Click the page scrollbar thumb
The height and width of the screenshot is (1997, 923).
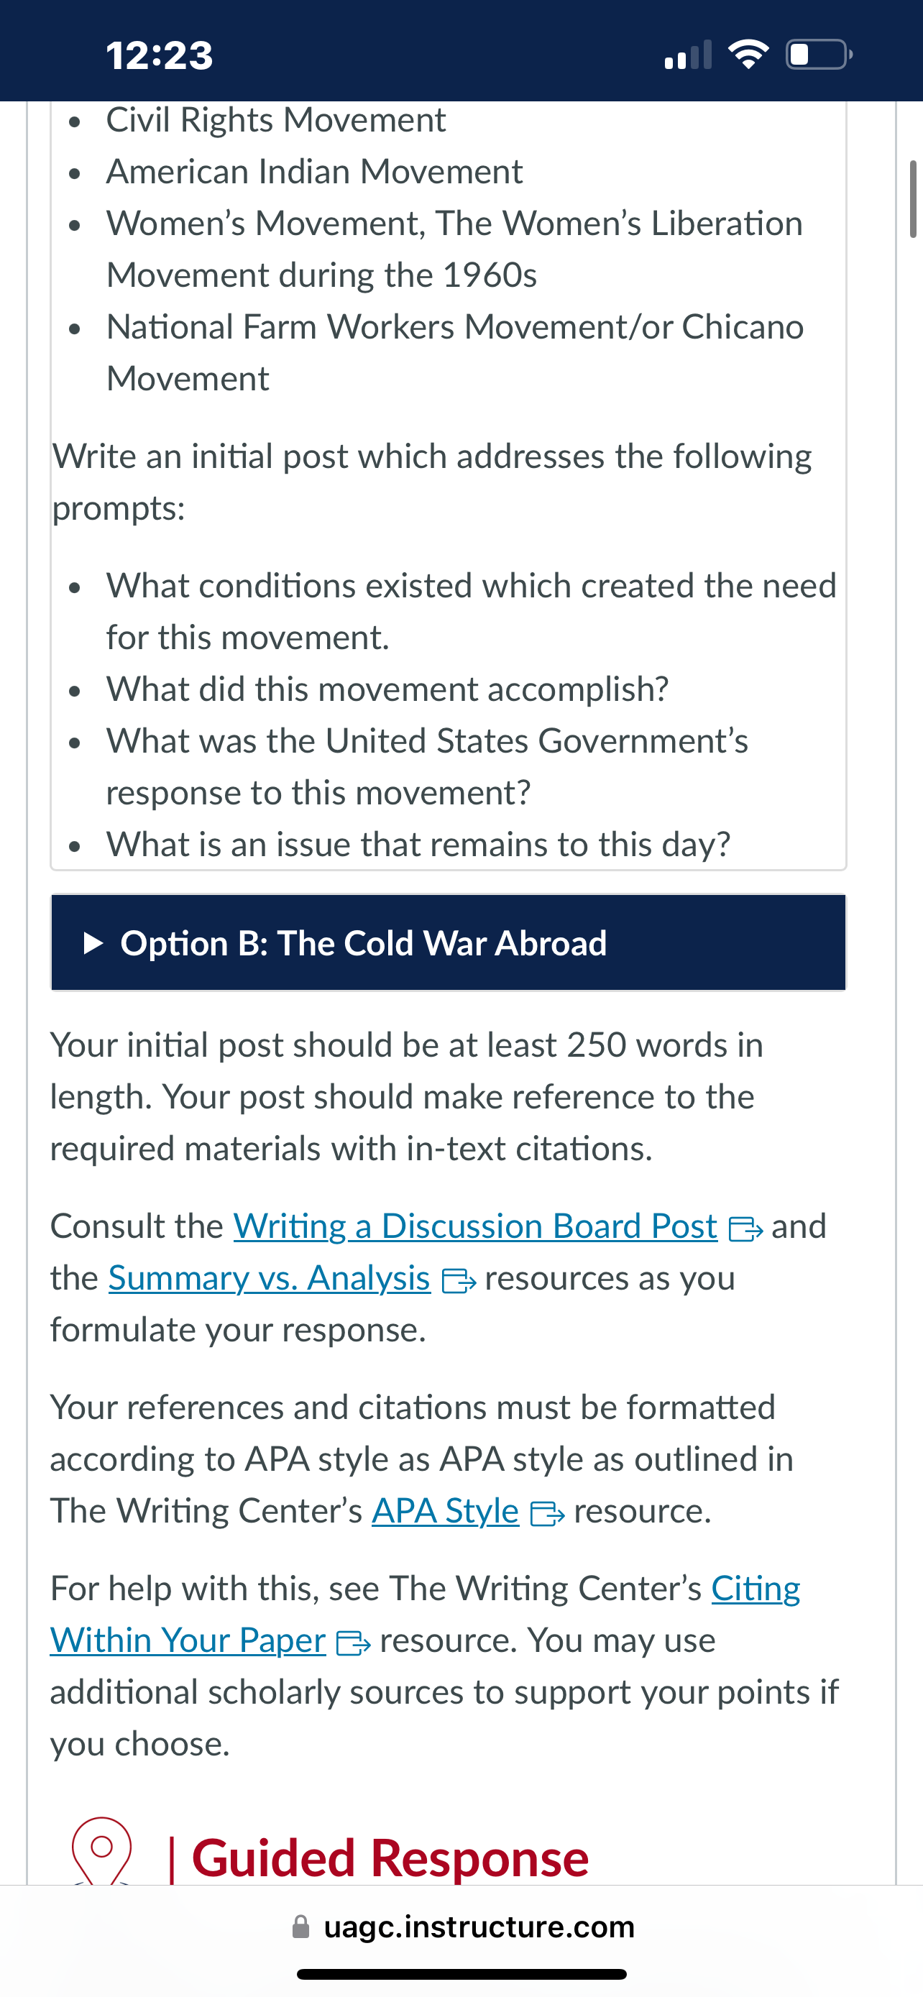point(913,199)
